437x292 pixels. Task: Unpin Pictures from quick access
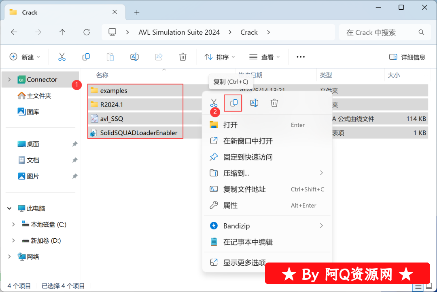point(75,176)
